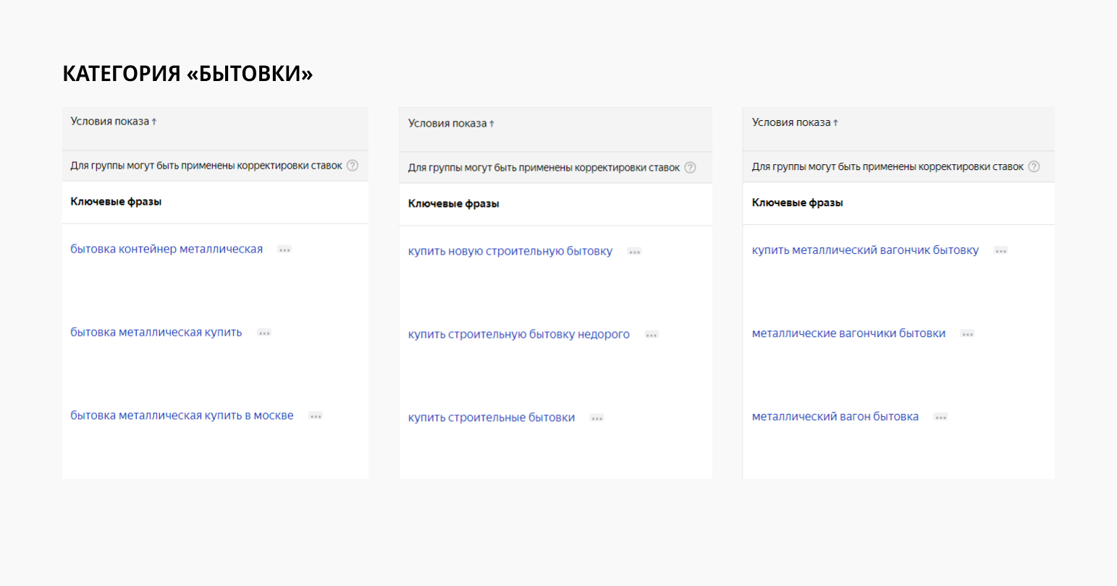Open options menu for 'бытовка контейнер металлическая'
Viewport: 1117px width, 586px height.
pyautogui.click(x=284, y=250)
